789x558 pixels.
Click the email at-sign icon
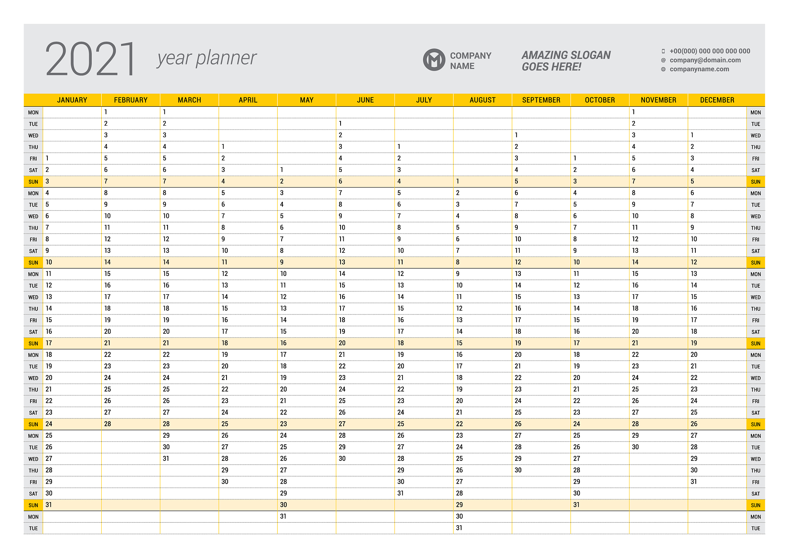pyautogui.click(x=663, y=60)
